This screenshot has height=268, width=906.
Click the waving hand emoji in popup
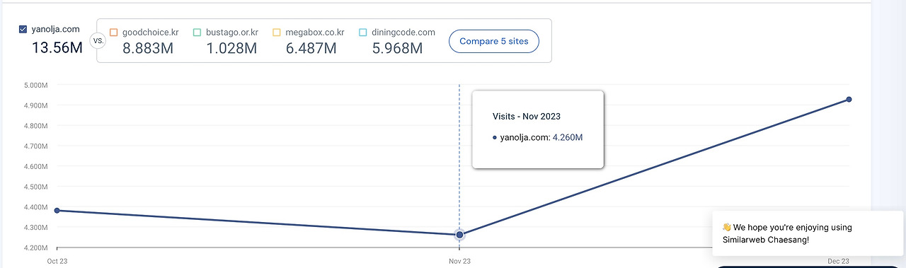[x=726, y=228]
